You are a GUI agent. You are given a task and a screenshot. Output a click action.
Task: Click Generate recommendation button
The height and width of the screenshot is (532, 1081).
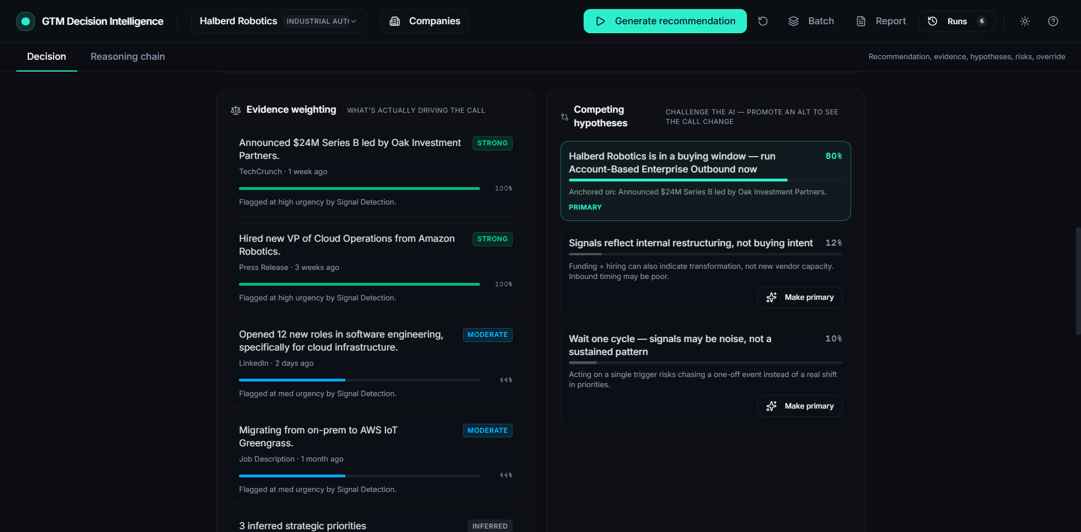pos(665,21)
